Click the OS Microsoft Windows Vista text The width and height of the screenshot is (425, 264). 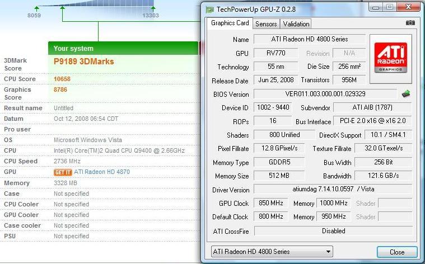tap(87, 140)
